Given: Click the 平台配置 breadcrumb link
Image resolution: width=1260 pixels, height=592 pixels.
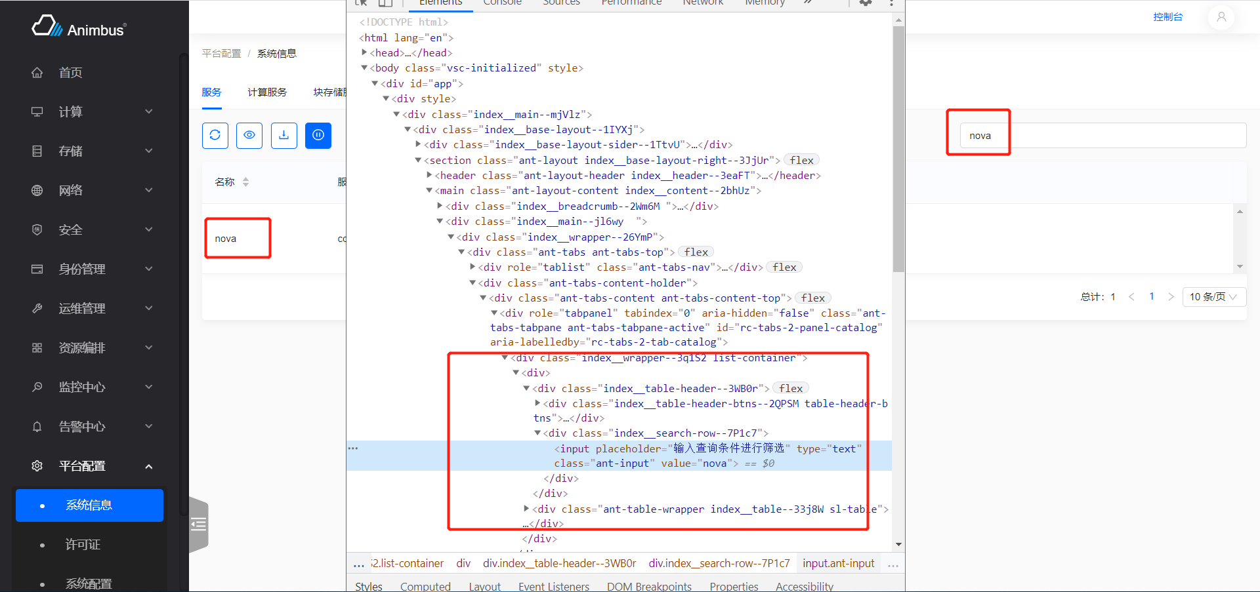Looking at the screenshot, I should tap(221, 54).
